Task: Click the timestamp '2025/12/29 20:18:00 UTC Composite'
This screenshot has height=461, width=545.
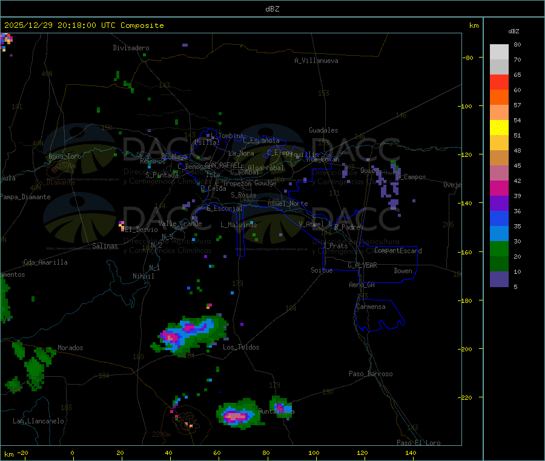Action: [84, 25]
